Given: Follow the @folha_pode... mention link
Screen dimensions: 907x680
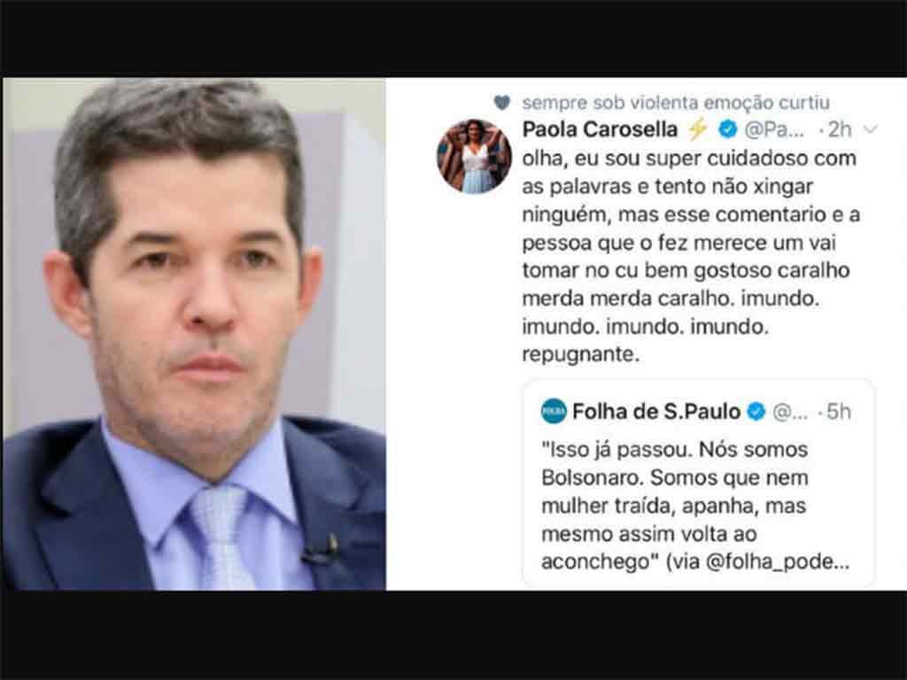Looking at the screenshot, I should pos(778,562).
